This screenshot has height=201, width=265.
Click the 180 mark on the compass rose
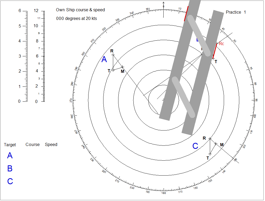[x=163, y=192]
